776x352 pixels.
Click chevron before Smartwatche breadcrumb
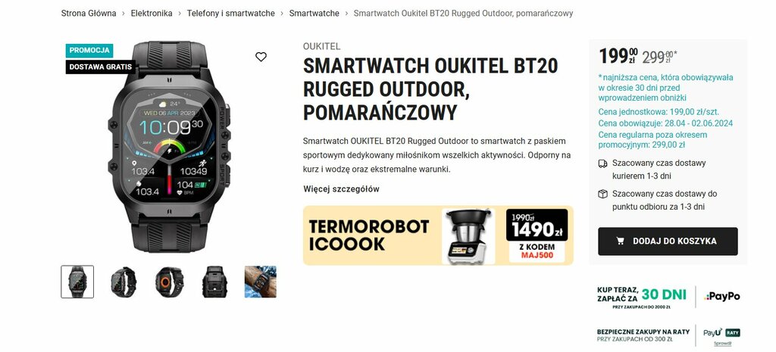[282, 14]
